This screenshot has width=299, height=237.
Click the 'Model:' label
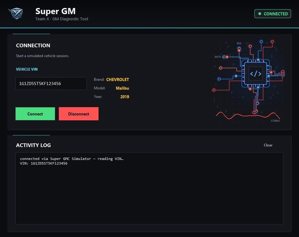pyautogui.click(x=99, y=88)
